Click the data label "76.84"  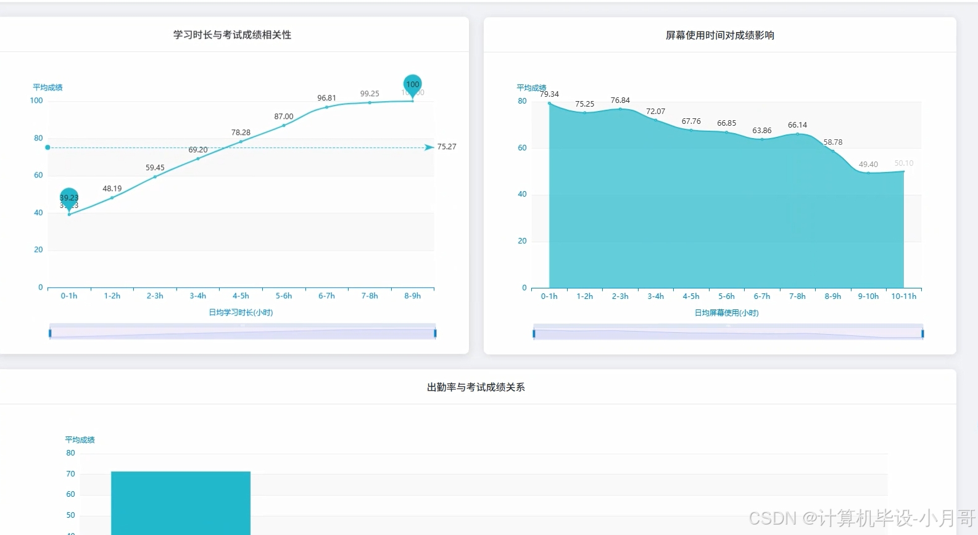(x=620, y=100)
